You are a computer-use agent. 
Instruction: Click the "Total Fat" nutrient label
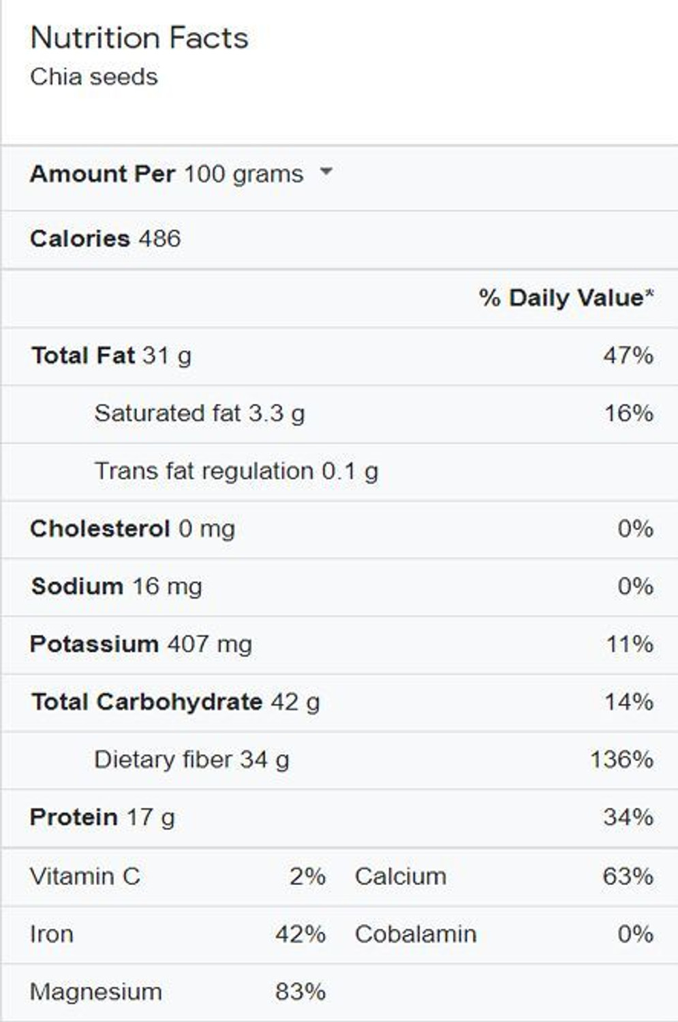coord(83,356)
